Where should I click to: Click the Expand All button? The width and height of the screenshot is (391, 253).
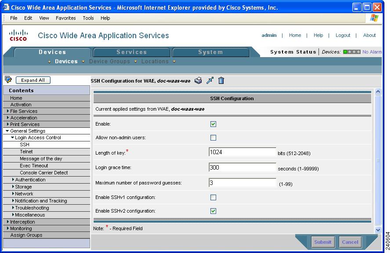click(x=33, y=80)
